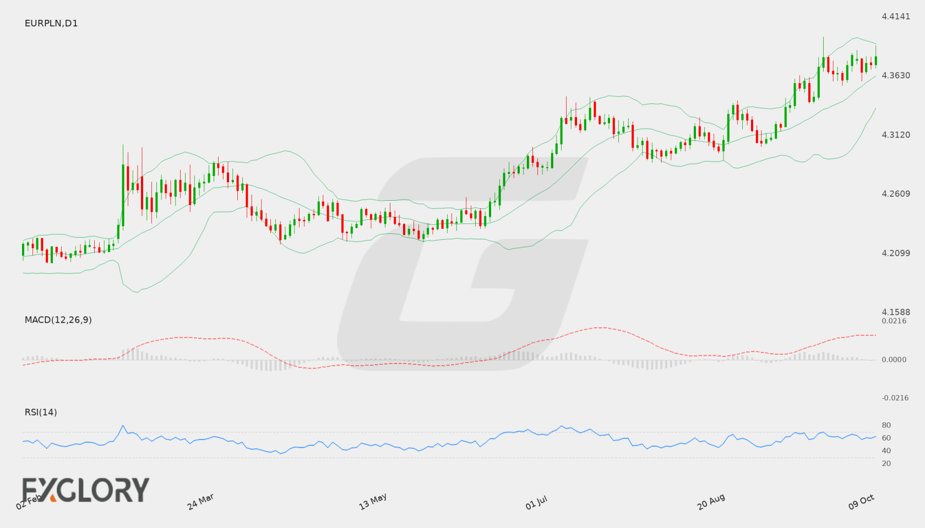Click the 20 Aug date label
The image size is (925, 528).
pos(711,502)
